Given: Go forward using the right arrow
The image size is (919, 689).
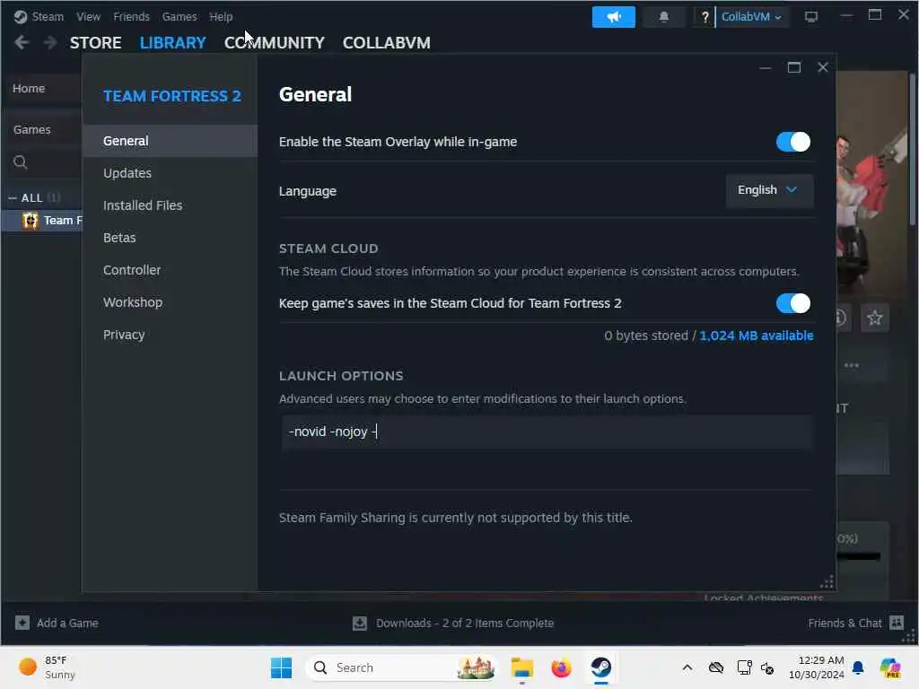Looking at the screenshot, I should coord(50,43).
